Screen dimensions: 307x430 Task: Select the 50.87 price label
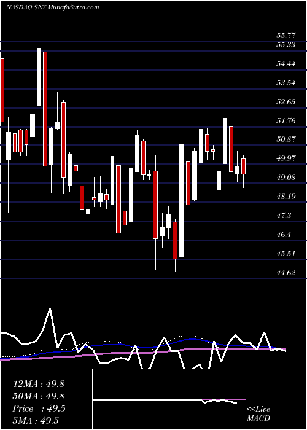click(x=286, y=139)
